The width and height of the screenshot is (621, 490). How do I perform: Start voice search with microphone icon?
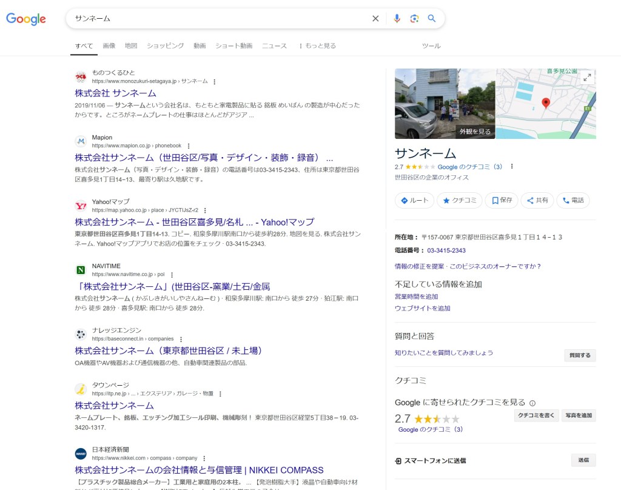(397, 19)
